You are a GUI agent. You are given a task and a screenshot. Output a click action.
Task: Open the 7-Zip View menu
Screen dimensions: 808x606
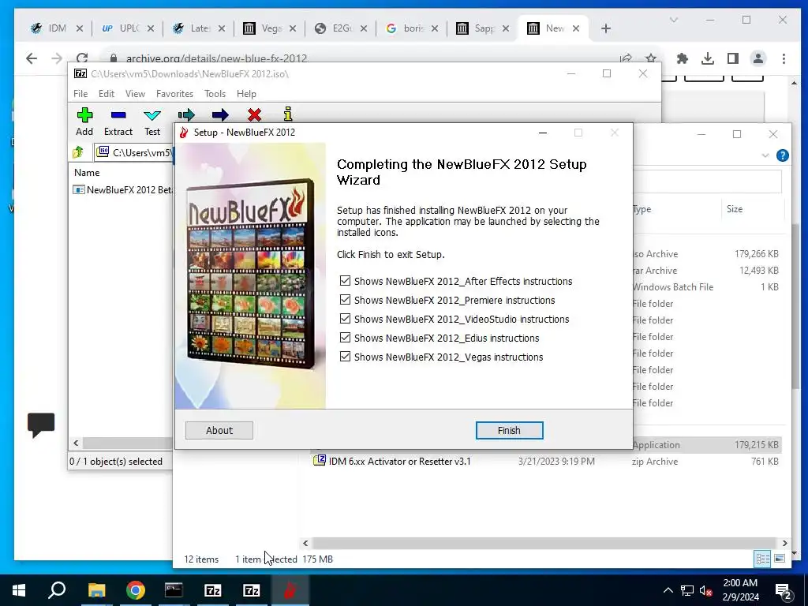pos(135,94)
